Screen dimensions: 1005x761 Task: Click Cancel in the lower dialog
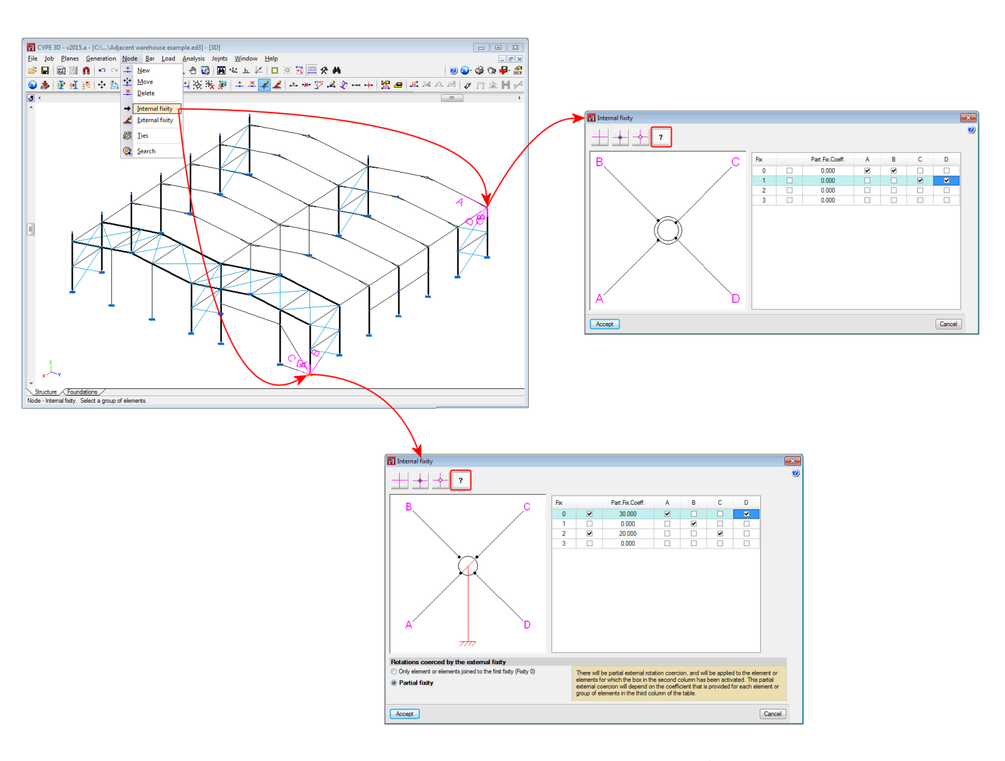click(x=773, y=713)
